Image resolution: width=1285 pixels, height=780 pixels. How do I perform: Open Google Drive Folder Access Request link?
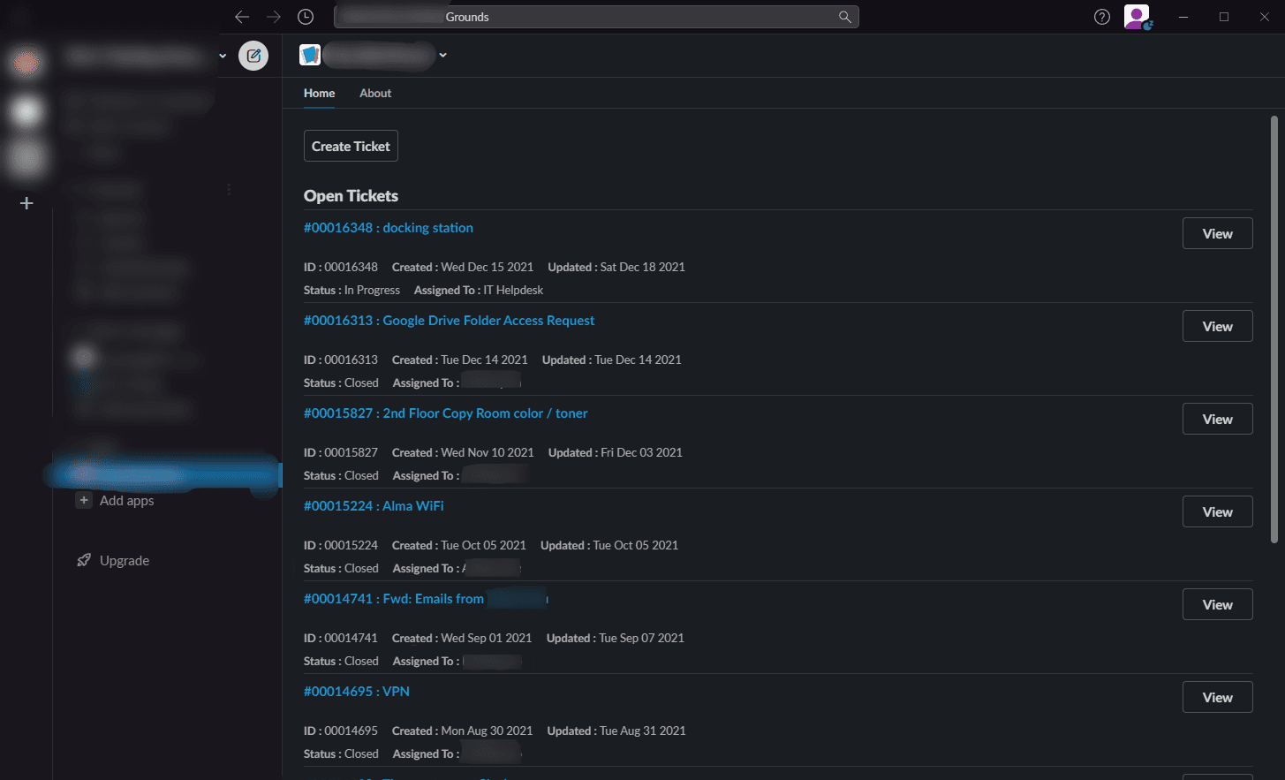pos(449,321)
